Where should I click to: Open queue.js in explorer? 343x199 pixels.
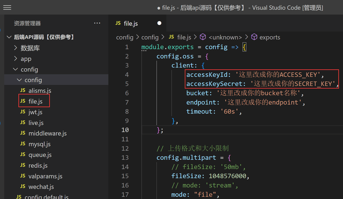click(56, 155)
